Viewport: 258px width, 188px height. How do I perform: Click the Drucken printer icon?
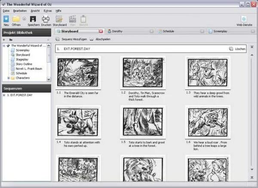coord(46,19)
